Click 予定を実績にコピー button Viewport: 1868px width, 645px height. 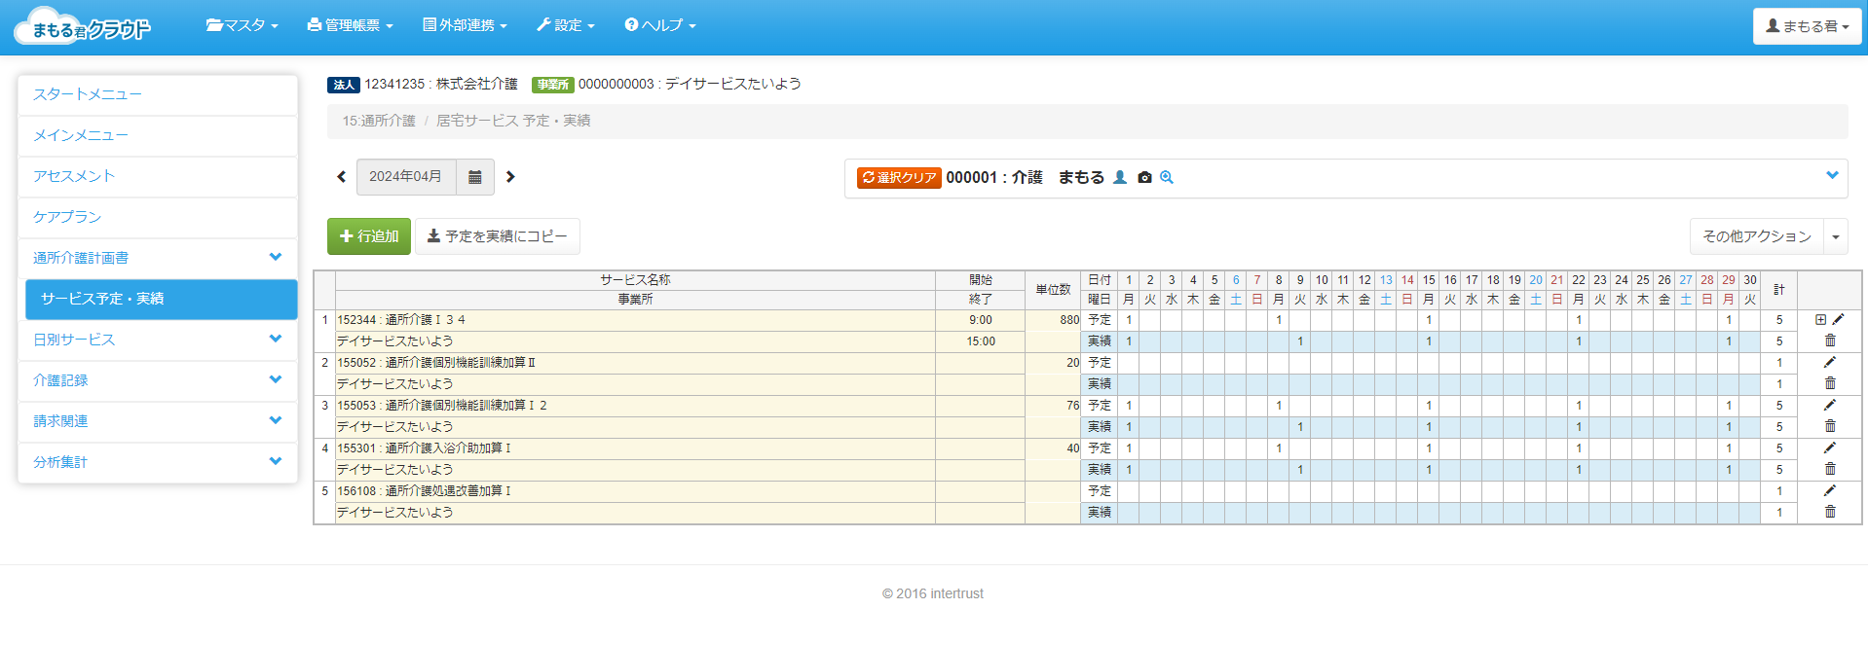click(498, 236)
